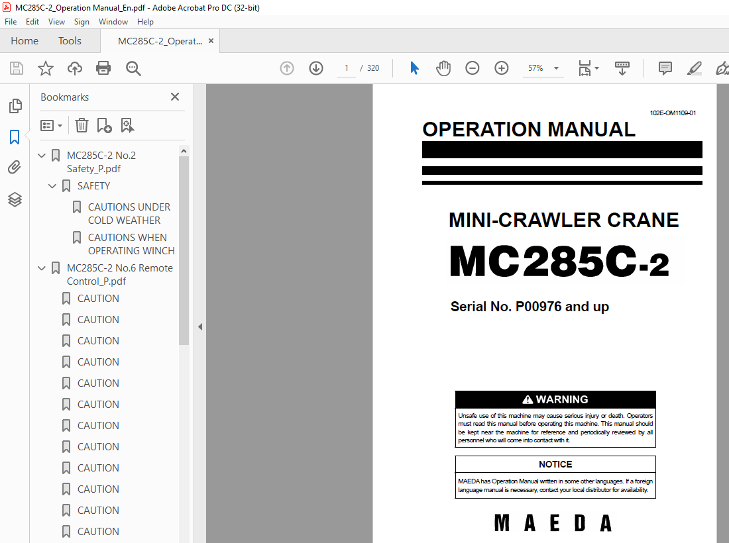729x543 pixels.
Task: Zoom in with the plus icon
Action: tap(501, 68)
